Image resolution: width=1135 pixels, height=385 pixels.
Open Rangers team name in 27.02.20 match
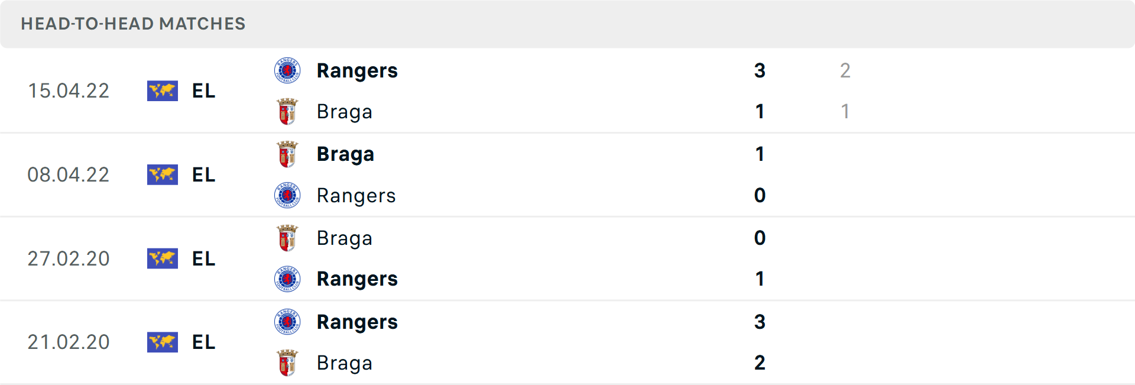click(357, 279)
